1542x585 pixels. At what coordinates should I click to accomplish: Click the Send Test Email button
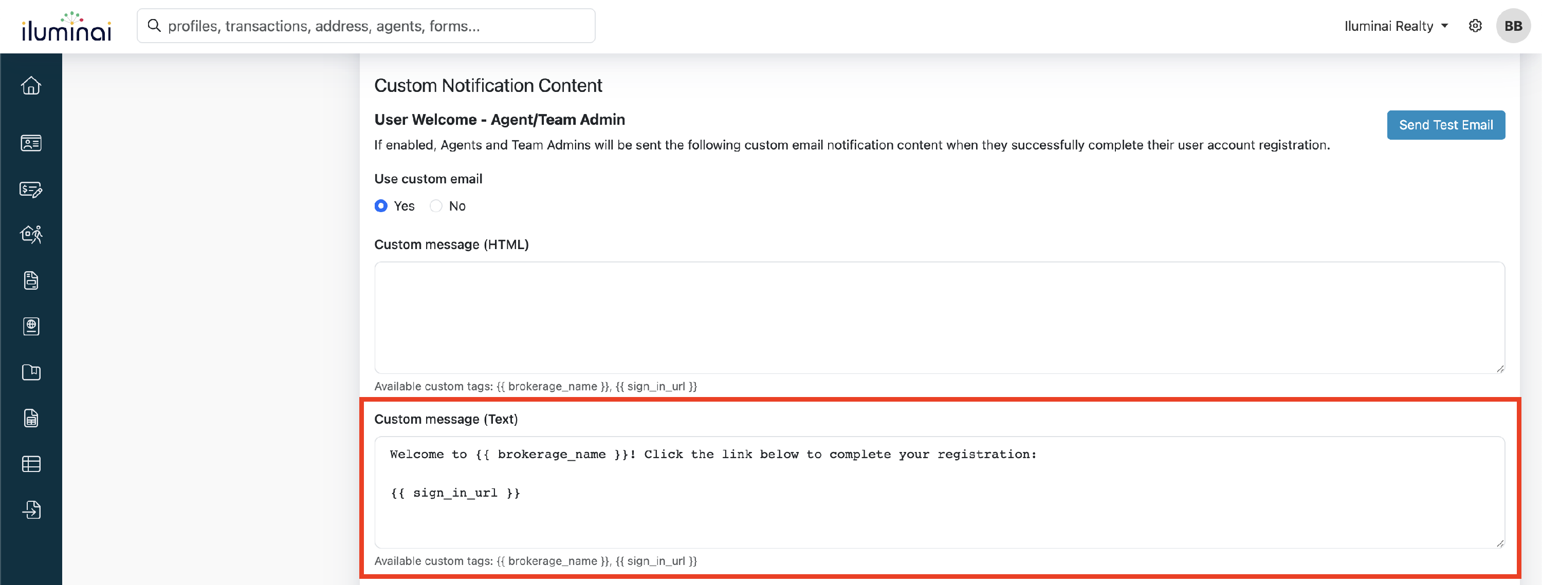1445,125
